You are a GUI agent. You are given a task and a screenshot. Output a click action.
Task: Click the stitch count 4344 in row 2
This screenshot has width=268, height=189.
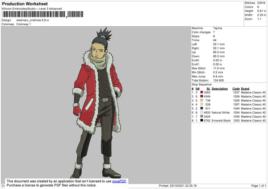click(x=207, y=97)
